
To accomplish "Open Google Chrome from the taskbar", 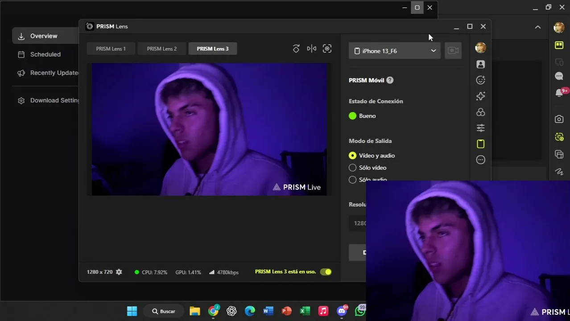I will click(x=214, y=311).
